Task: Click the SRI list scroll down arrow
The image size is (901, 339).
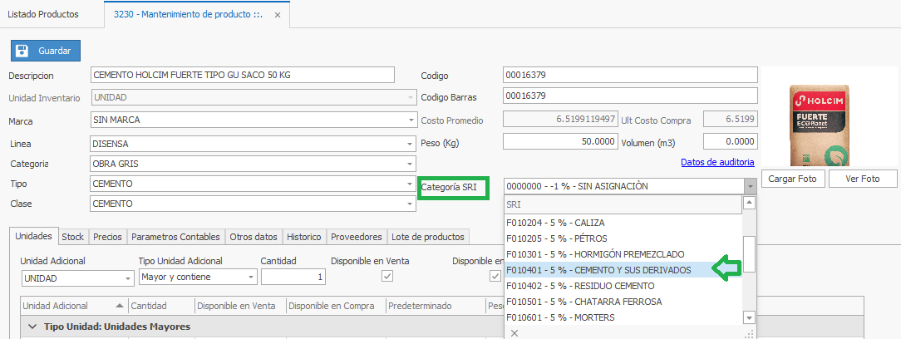Action: (x=749, y=317)
